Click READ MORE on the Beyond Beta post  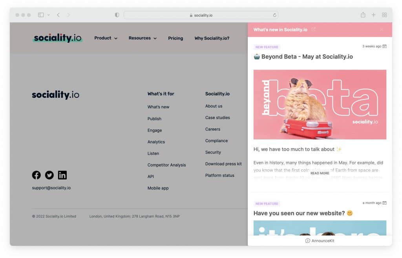pos(320,173)
